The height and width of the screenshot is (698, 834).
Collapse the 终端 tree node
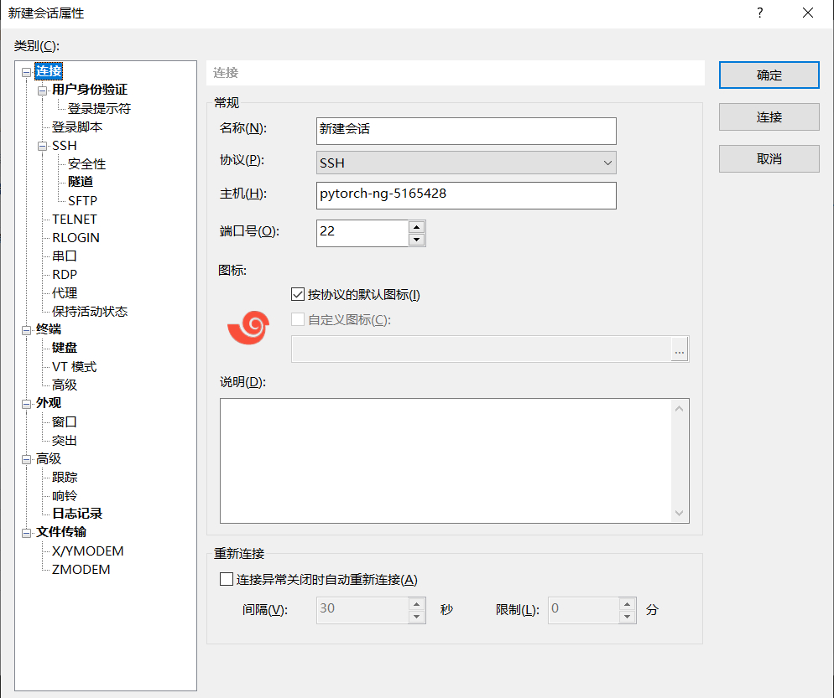point(26,330)
